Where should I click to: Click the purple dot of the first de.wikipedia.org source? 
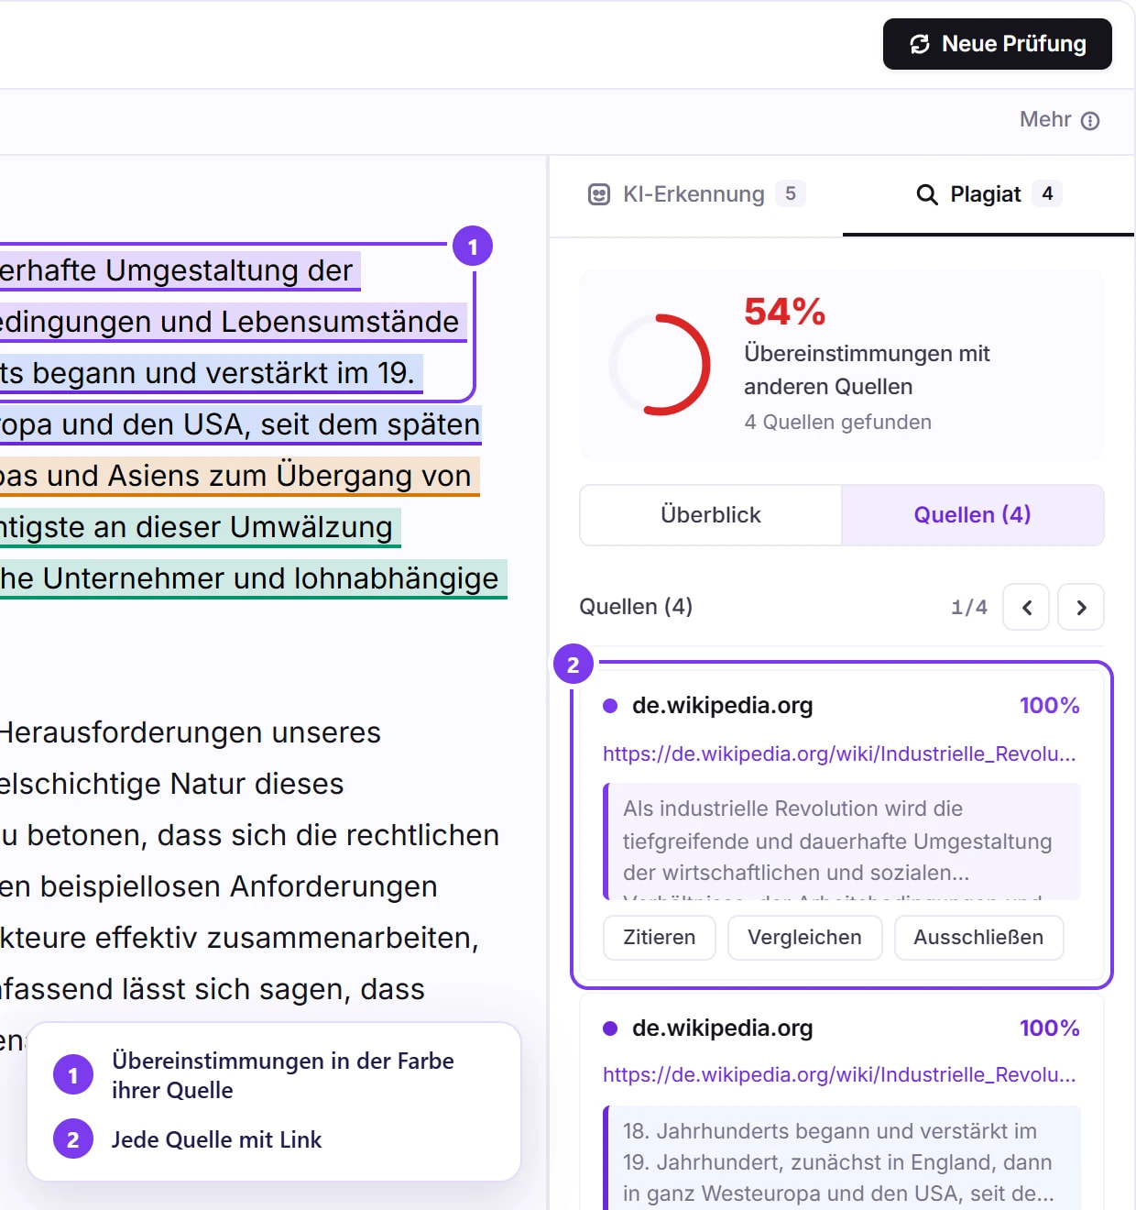(610, 706)
